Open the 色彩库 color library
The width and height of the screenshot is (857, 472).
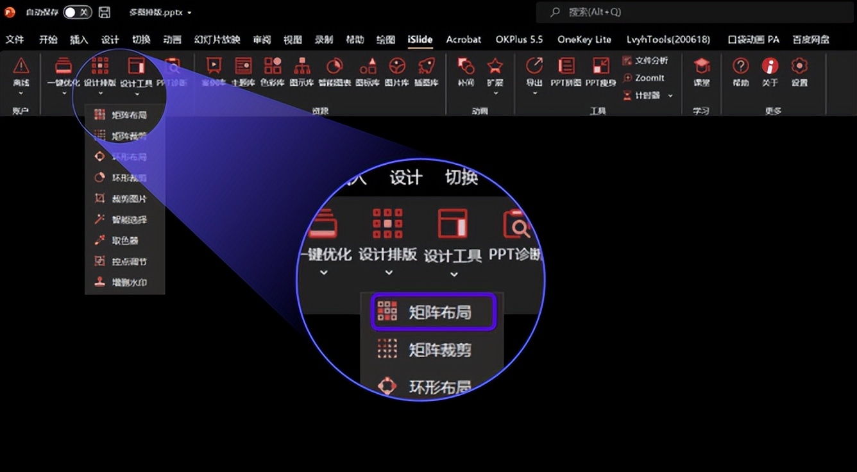click(x=273, y=71)
